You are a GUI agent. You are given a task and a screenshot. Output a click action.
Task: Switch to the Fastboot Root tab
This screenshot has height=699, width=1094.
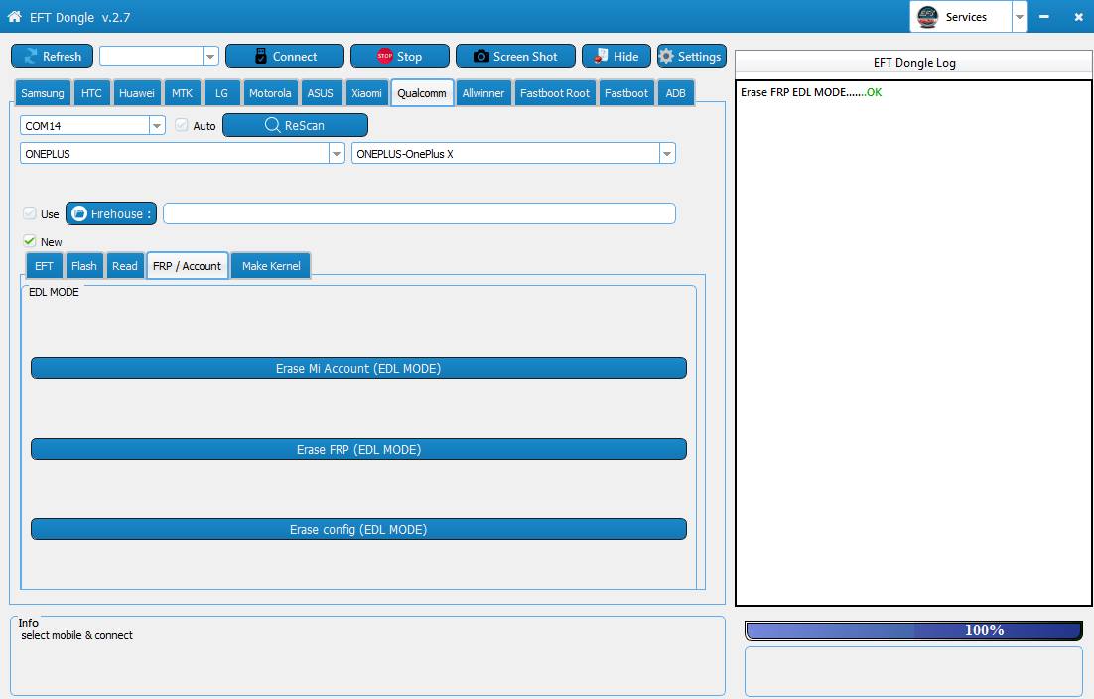[555, 92]
